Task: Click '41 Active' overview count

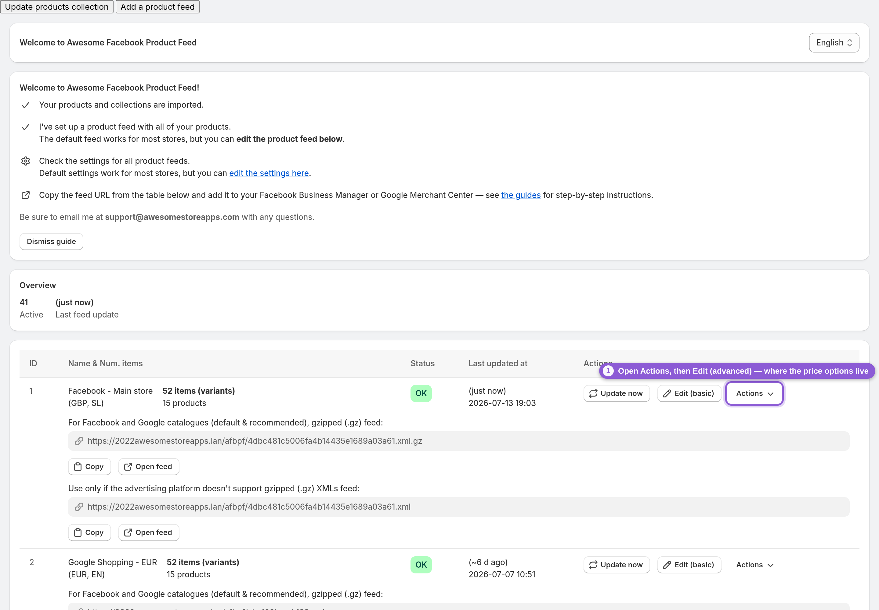Action: click(31, 308)
